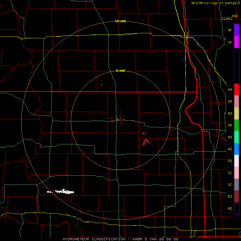
Task: Select the yellow BD legend swatch
Action: point(236,114)
